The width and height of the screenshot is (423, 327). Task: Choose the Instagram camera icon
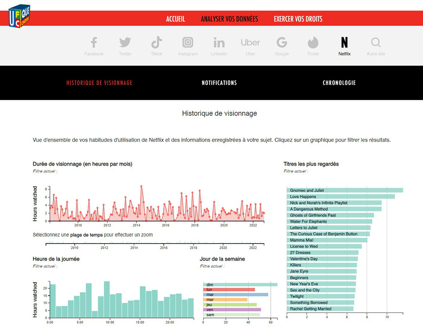(188, 42)
